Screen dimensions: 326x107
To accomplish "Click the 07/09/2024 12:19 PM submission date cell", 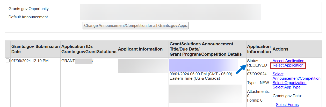I will tap(30, 61).
